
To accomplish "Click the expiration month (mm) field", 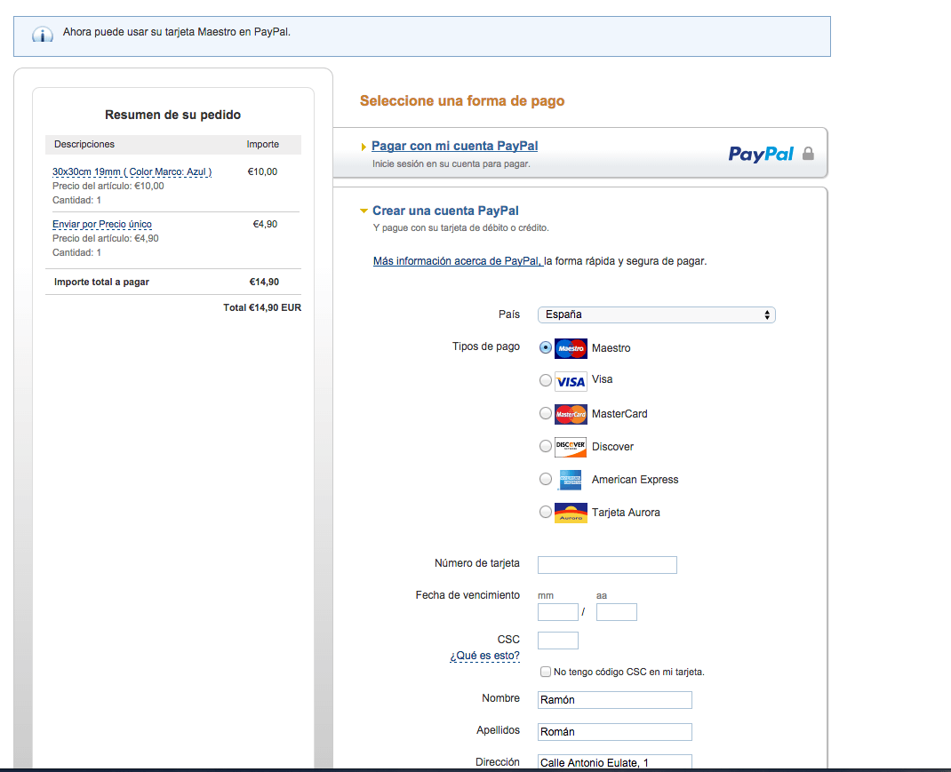I will click(558, 612).
